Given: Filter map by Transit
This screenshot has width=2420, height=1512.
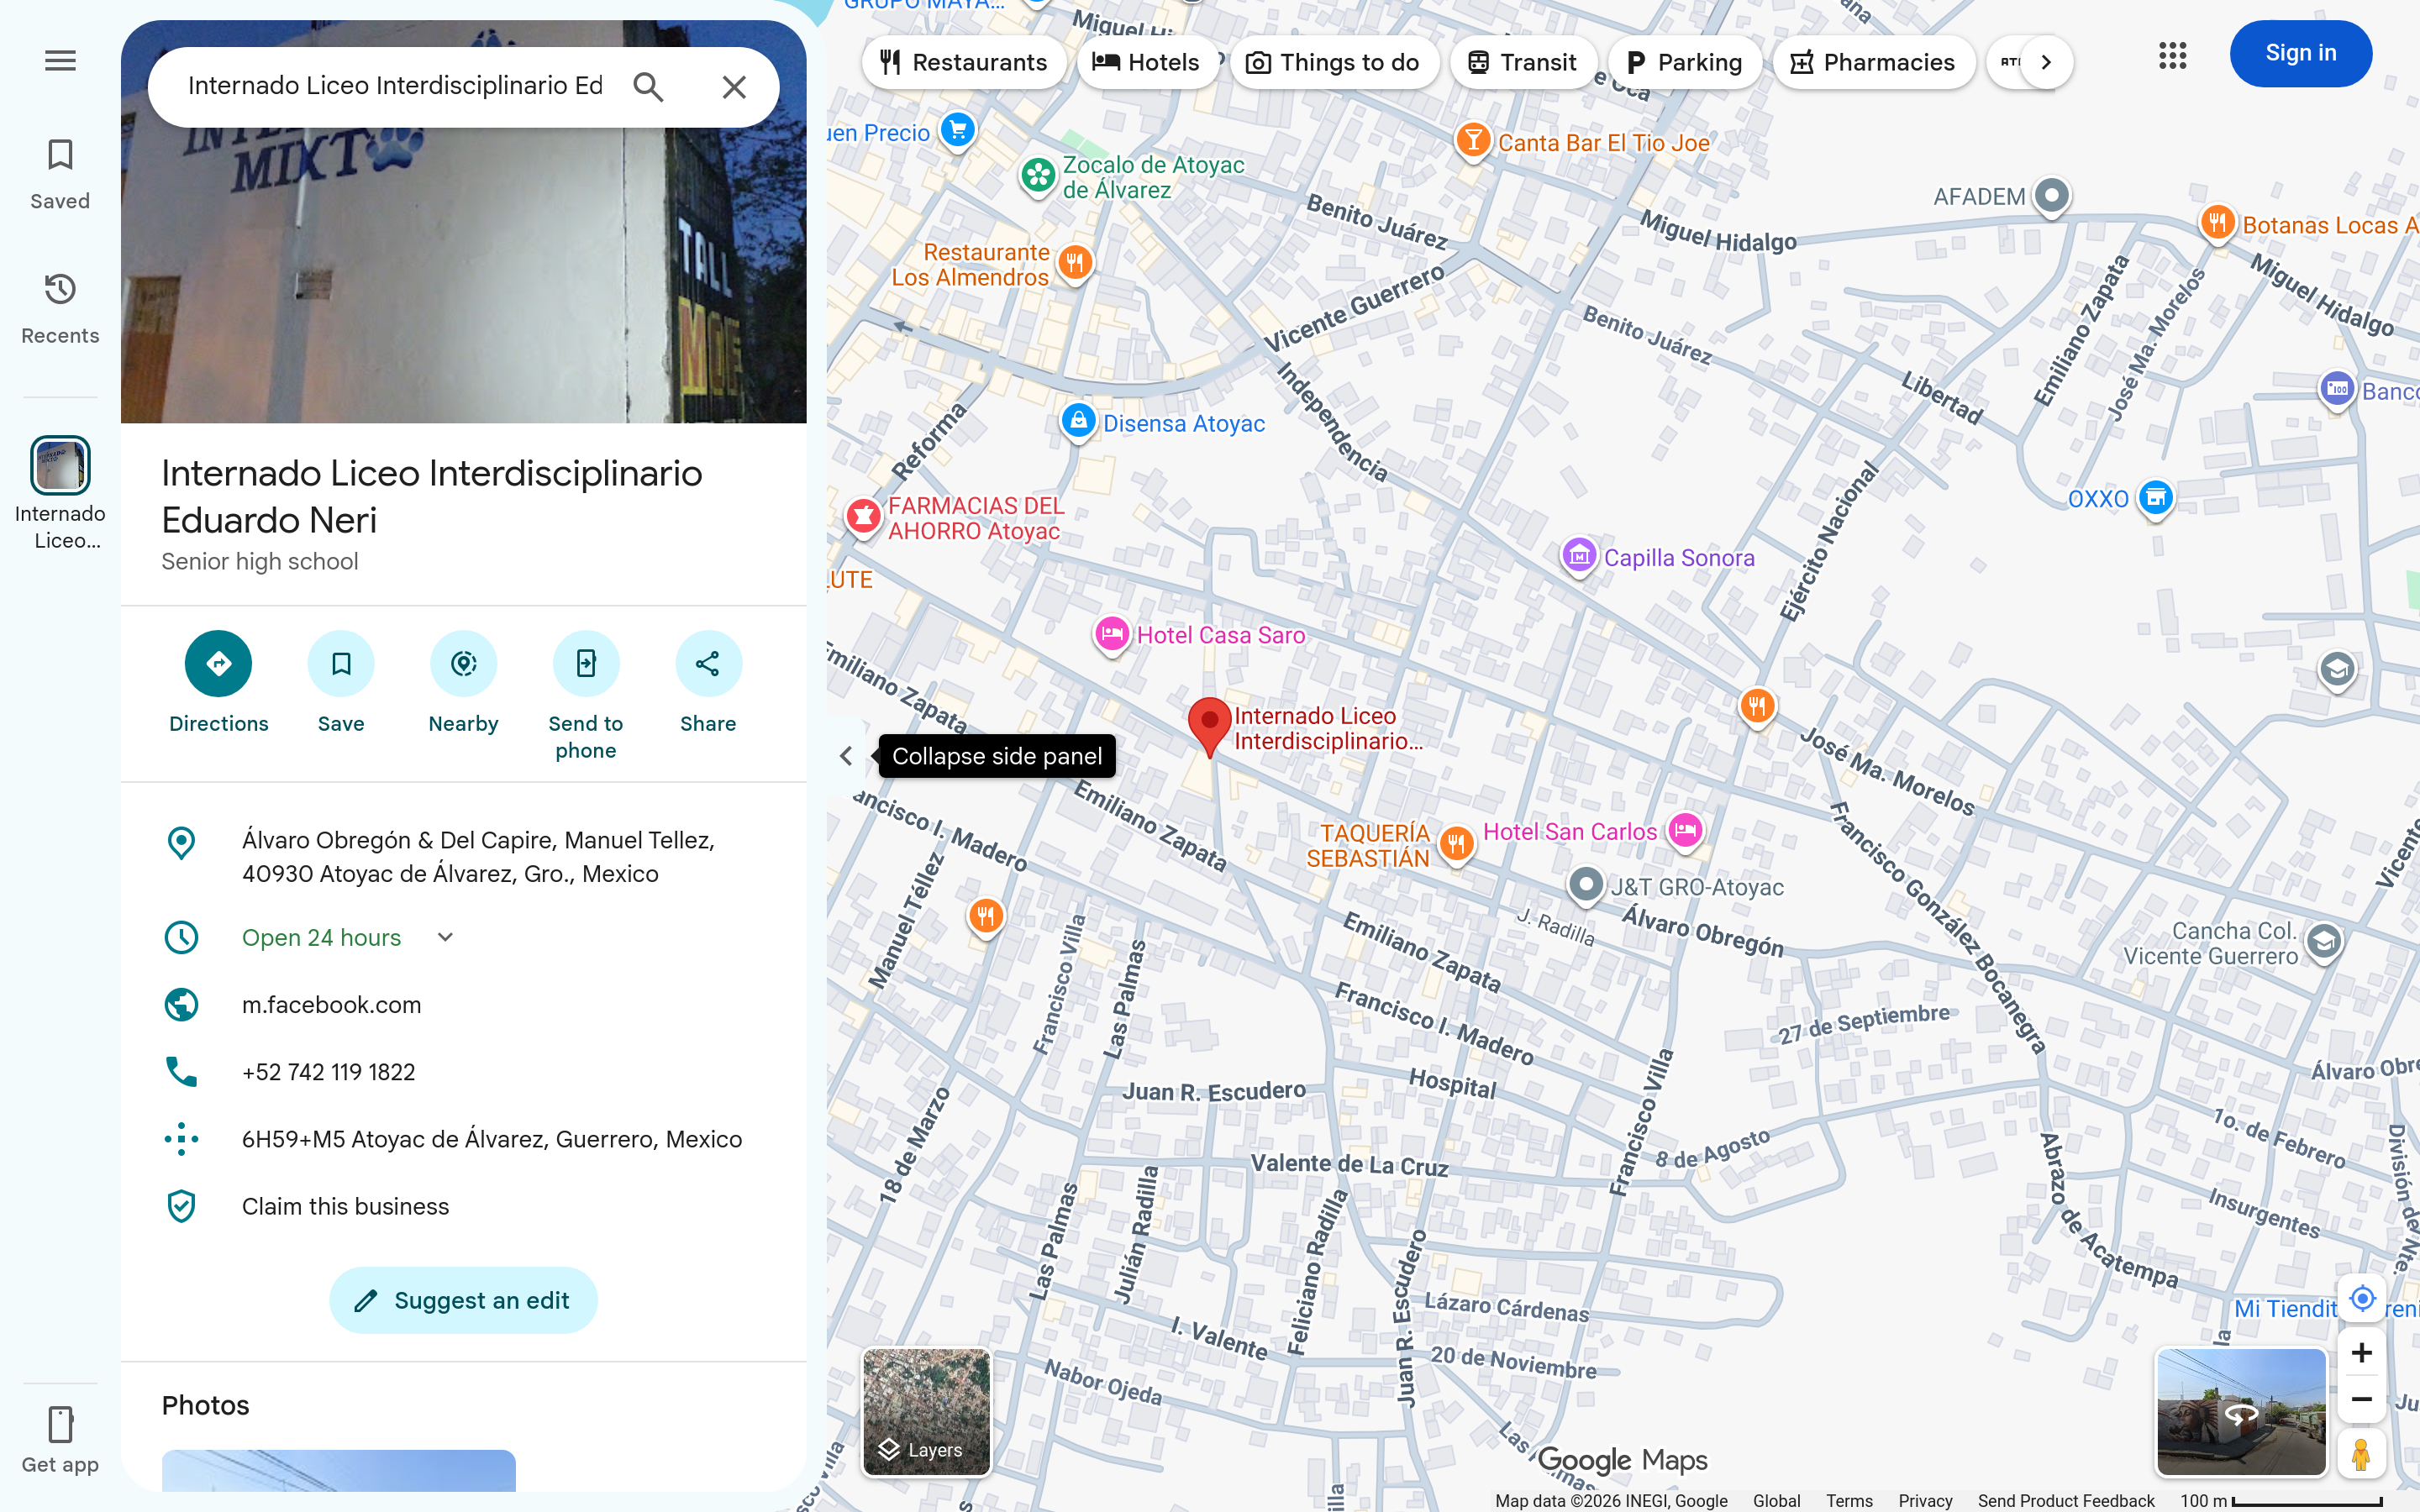Looking at the screenshot, I should (1523, 62).
